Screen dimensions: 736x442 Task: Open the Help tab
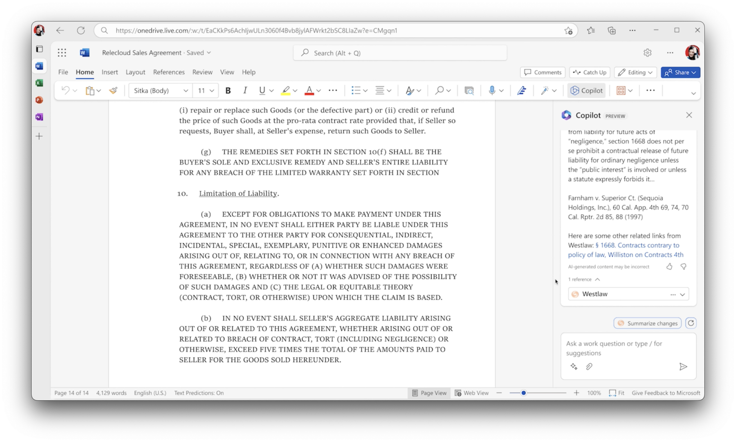pos(249,72)
